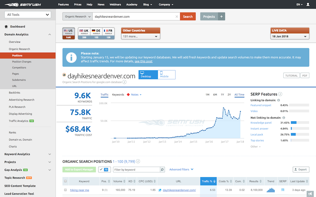The image size is (316, 197).
Task: Select the Mobile device view
Action: click(x=167, y=75)
